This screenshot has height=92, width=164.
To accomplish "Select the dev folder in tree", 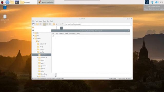I will pos(37,33).
